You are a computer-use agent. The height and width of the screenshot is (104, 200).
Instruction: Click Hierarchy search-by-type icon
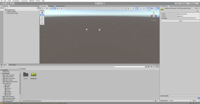38,8
